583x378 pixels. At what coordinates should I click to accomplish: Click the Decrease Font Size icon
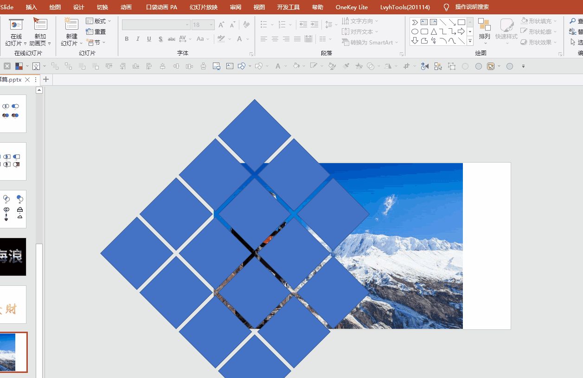(232, 25)
